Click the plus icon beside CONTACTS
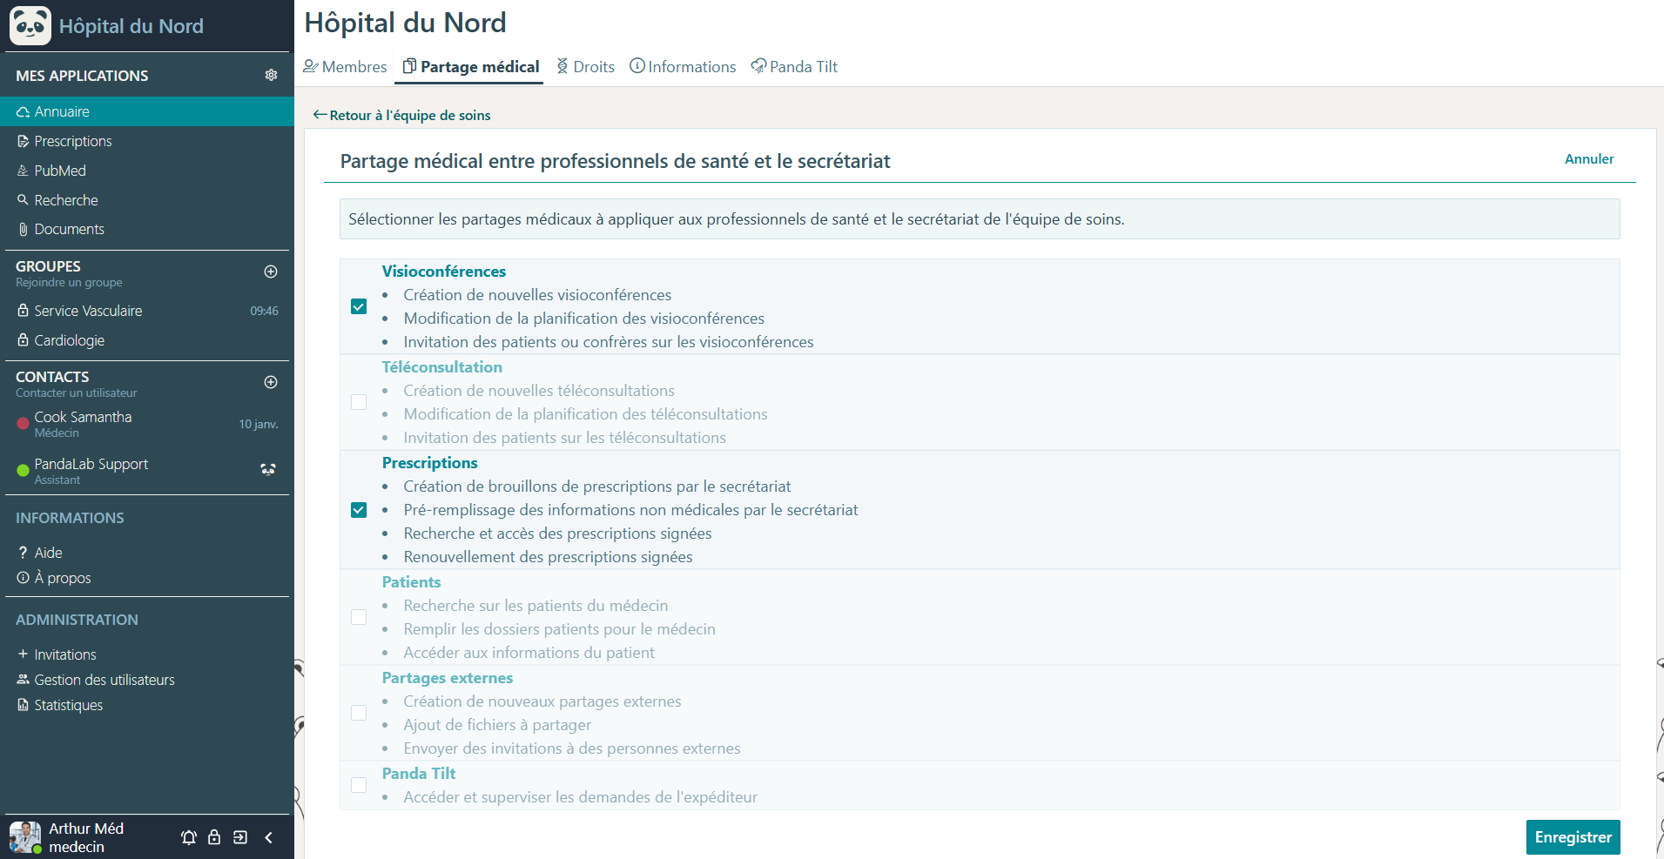Viewport: 1664px width, 859px height. 271,382
